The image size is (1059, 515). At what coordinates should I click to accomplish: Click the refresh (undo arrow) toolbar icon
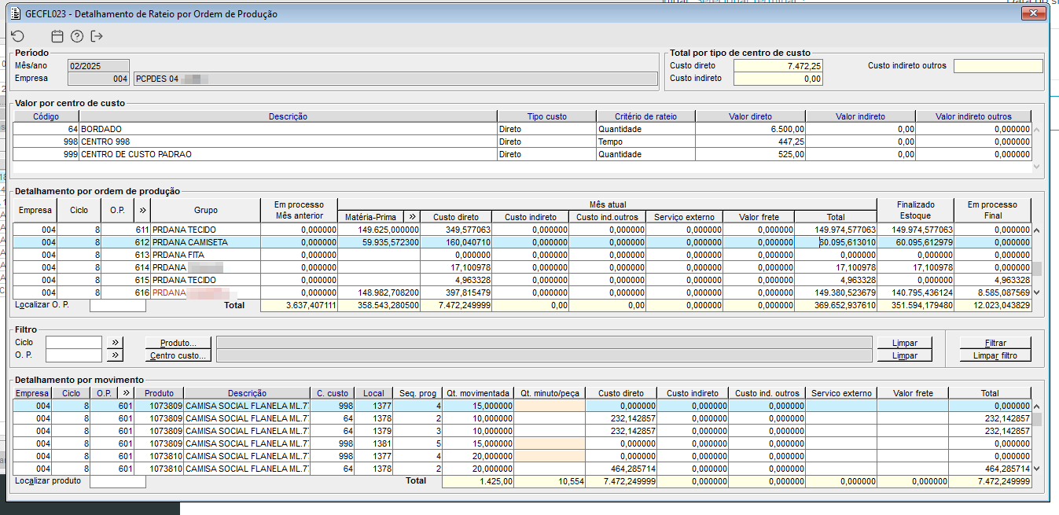coord(18,36)
